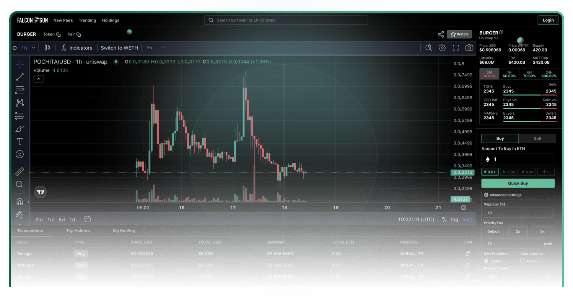Set chart range to 5d
The width and height of the screenshot is (573, 306).
click(62, 220)
